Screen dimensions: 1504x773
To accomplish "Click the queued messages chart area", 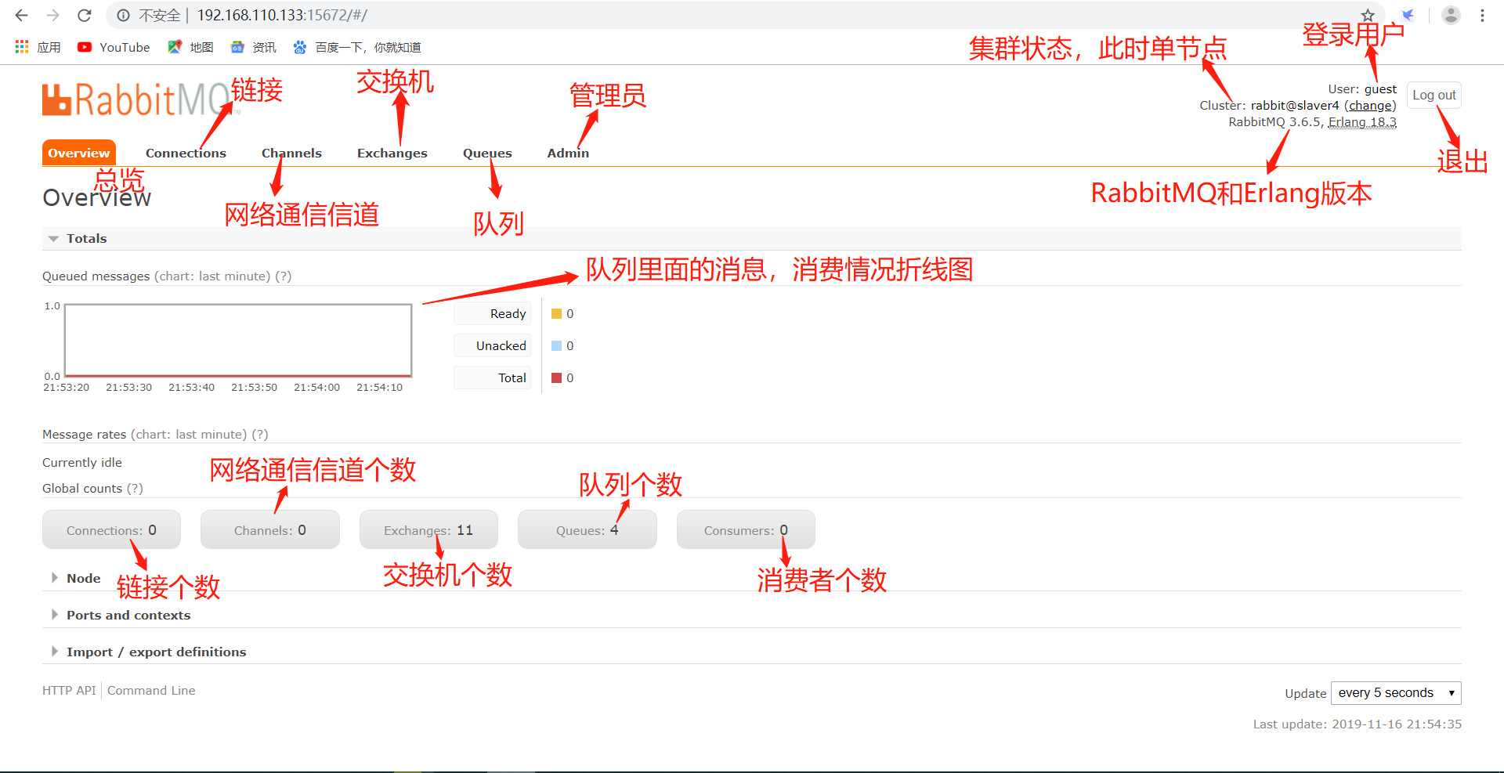I will [238, 340].
